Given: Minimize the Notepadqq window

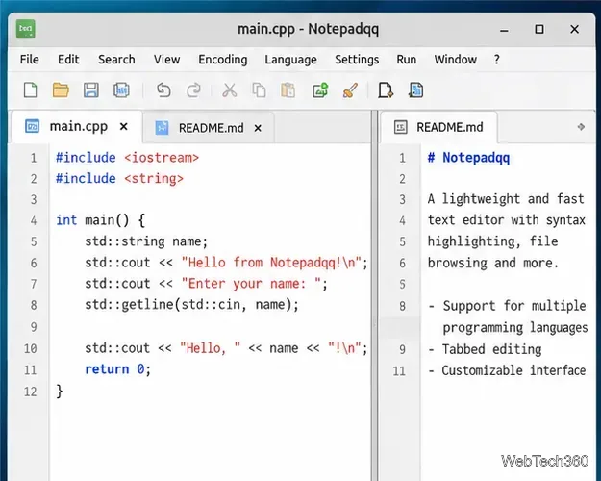Looking at the screenshot, I should 505,30.
